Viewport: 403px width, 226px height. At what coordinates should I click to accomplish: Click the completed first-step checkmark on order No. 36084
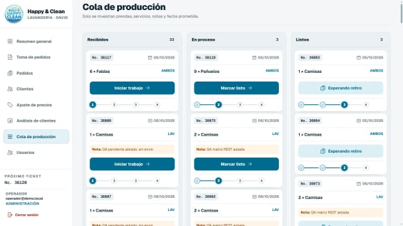(x=301, y=168)
